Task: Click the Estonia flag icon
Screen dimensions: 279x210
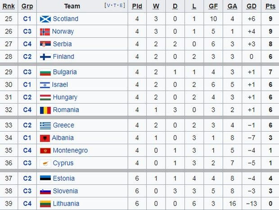Action: (x=45, y=178)
